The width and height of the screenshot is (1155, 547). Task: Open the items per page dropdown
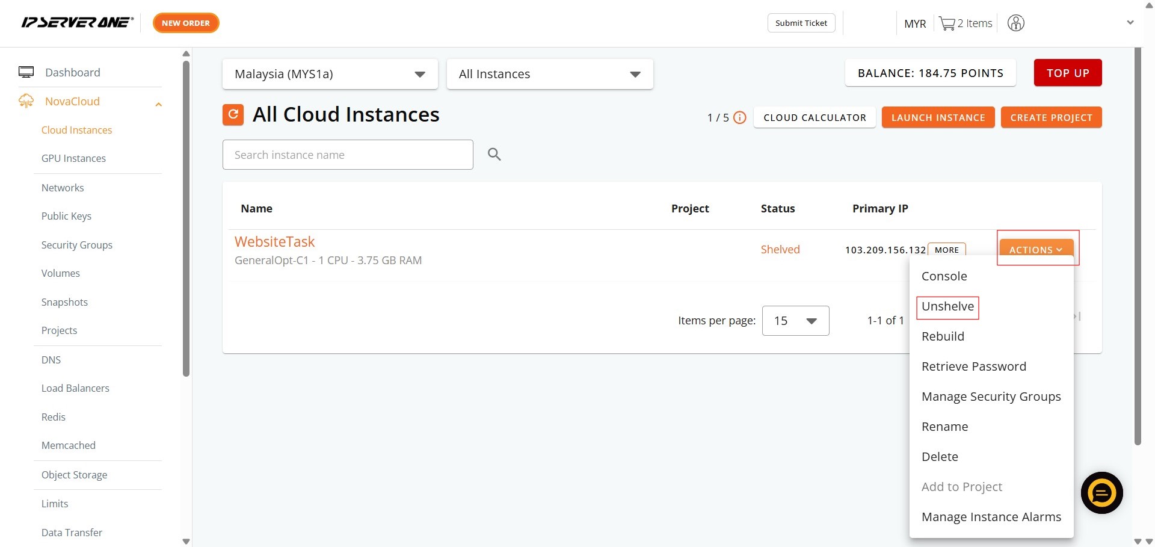[795, 321]
